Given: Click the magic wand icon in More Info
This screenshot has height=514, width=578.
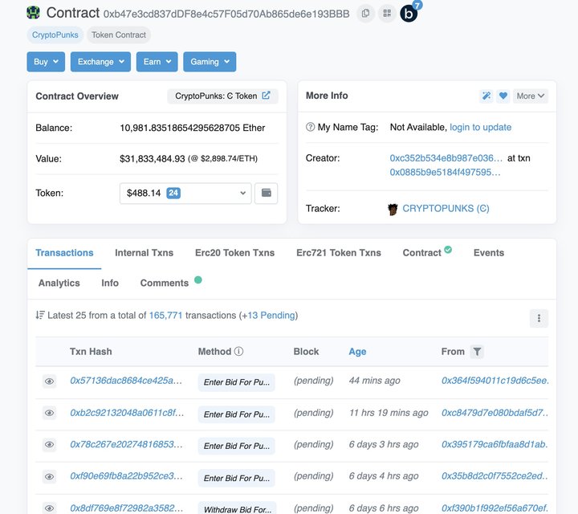Looking at the screenshot, I should (486, 96).
